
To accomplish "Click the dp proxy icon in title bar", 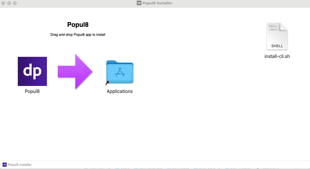I will [139, 3].
